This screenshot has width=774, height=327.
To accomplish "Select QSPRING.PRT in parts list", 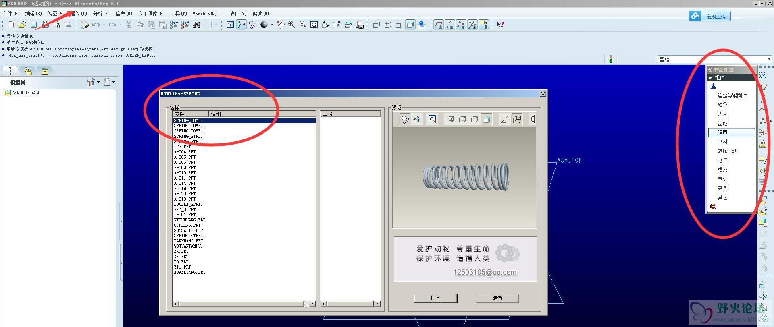I will pos(187,225).
